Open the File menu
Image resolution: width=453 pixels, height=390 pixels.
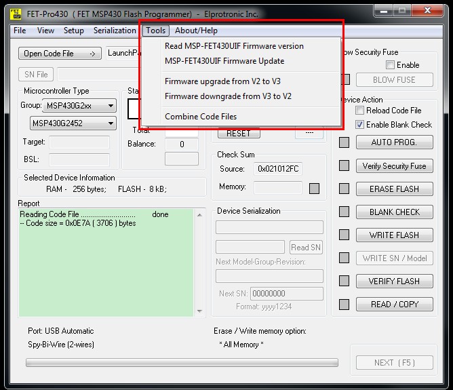(20, 31)
